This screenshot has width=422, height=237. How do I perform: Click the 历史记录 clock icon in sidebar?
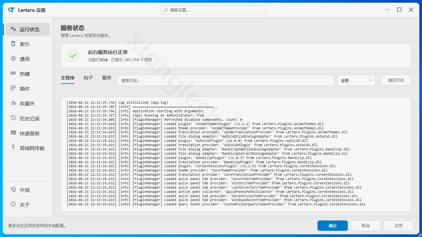[x=13, y=118]
